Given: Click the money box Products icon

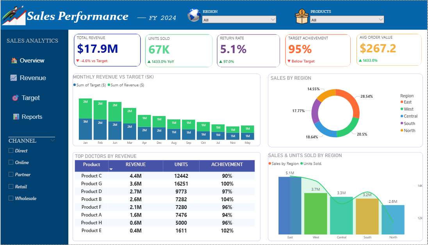Looking at the screenshot, I should (x=301, y=16).
